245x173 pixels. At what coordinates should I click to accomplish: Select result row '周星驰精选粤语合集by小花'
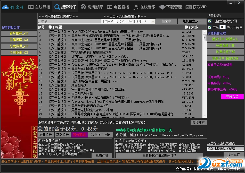pyautogui.click(x=120, y=106)
